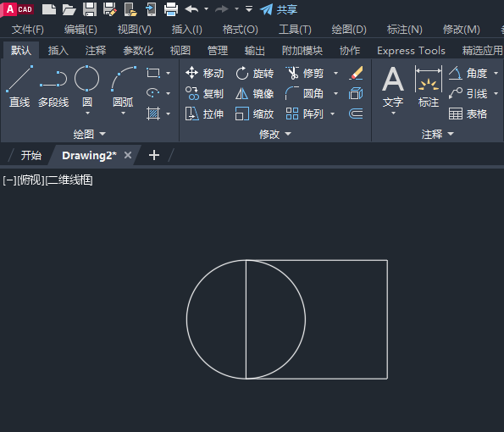Select the 直线 line tool

click(x=19, y=86)
